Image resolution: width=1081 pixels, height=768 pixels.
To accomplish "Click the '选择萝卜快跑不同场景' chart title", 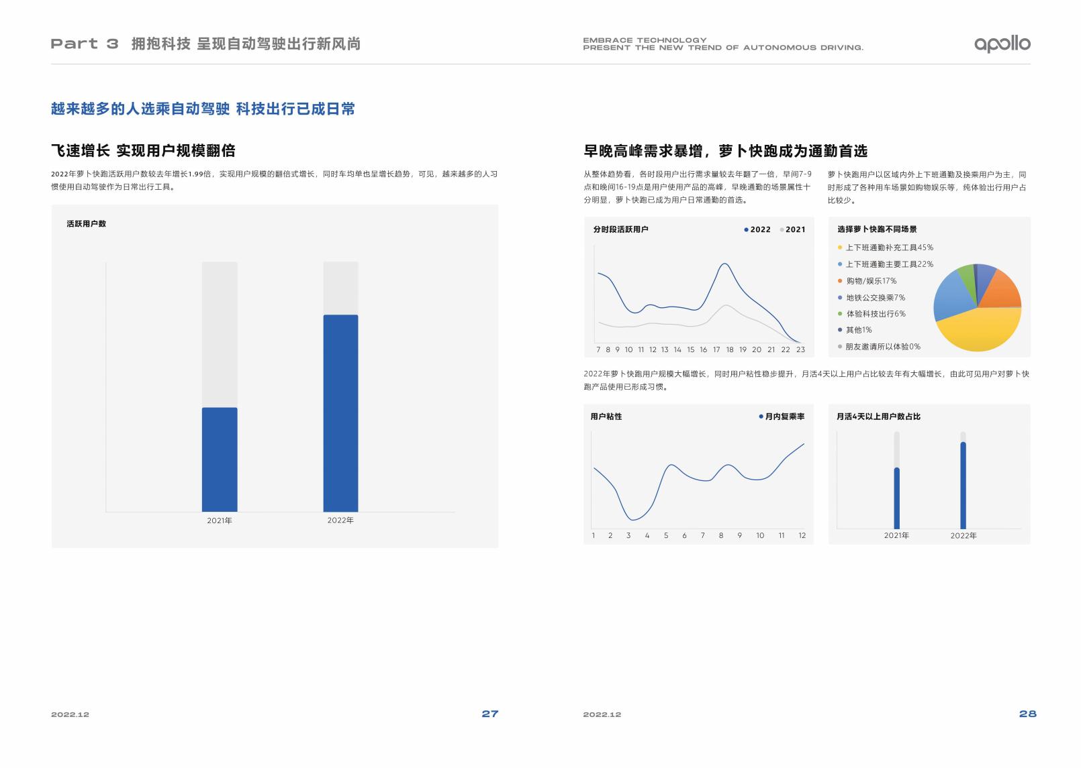I will pyautogui.click(x=877, y=229).
